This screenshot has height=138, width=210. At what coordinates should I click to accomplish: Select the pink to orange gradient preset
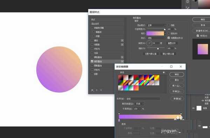click(x=136, y=88)
